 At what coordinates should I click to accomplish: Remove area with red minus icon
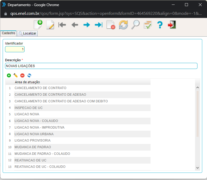22,76
